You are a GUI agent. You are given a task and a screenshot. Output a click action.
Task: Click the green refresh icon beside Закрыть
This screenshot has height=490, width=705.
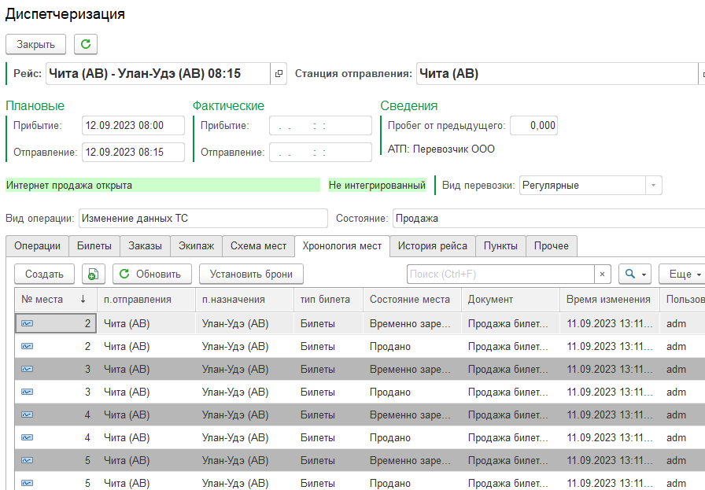(86, 45)
